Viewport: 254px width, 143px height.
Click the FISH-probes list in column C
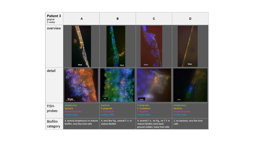click(x=146, y=110)
